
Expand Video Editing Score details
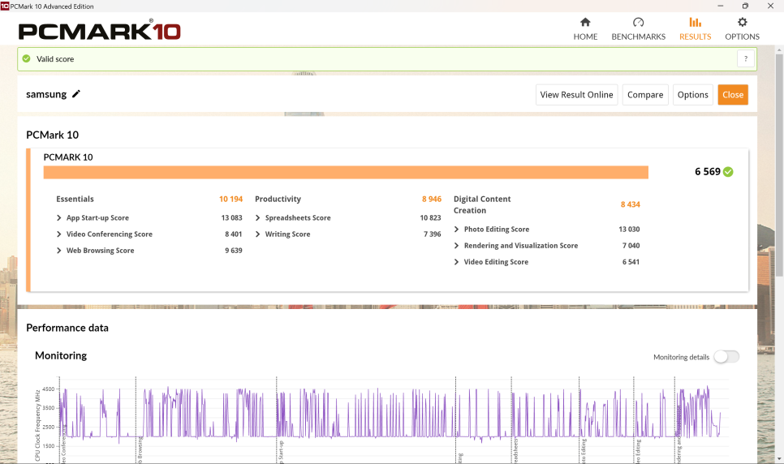456,261
